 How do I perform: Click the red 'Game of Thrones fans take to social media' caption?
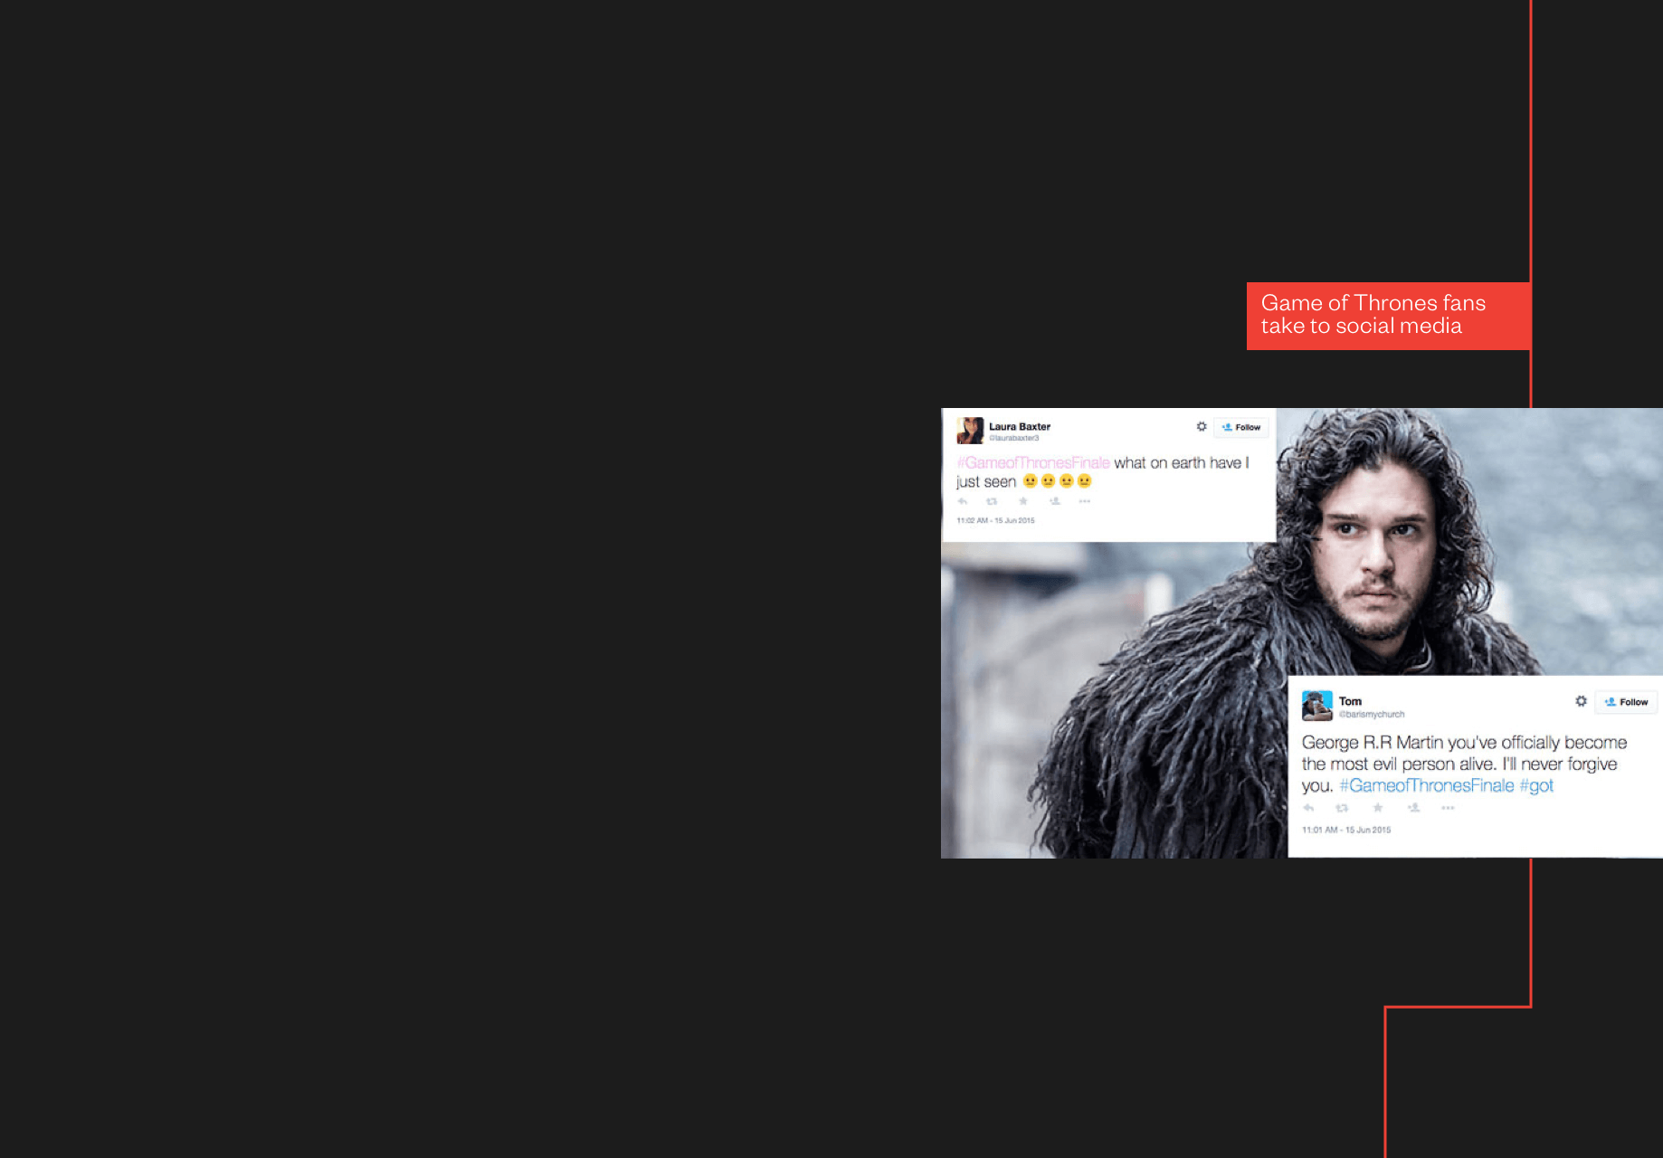click(1388, 316)
